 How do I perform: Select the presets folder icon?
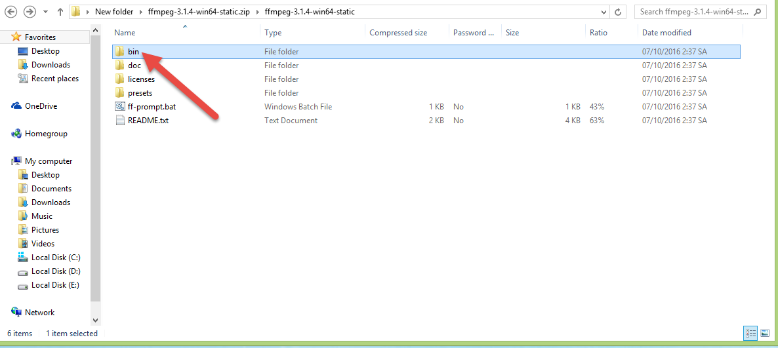pos(119,92)
